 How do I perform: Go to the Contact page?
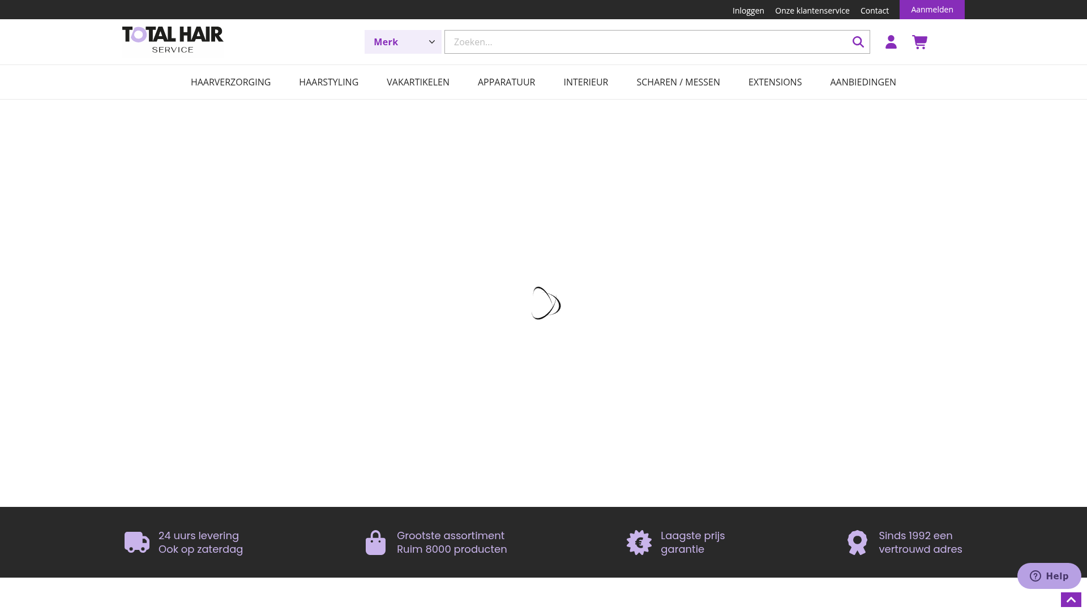[x=874, y=11]
